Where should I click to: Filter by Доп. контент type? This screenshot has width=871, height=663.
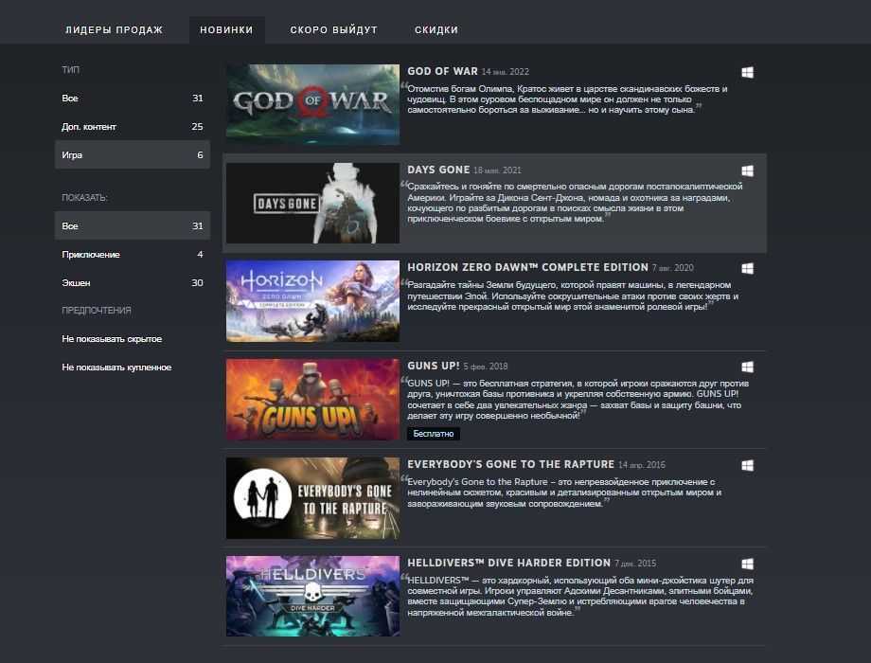(133, 127)
